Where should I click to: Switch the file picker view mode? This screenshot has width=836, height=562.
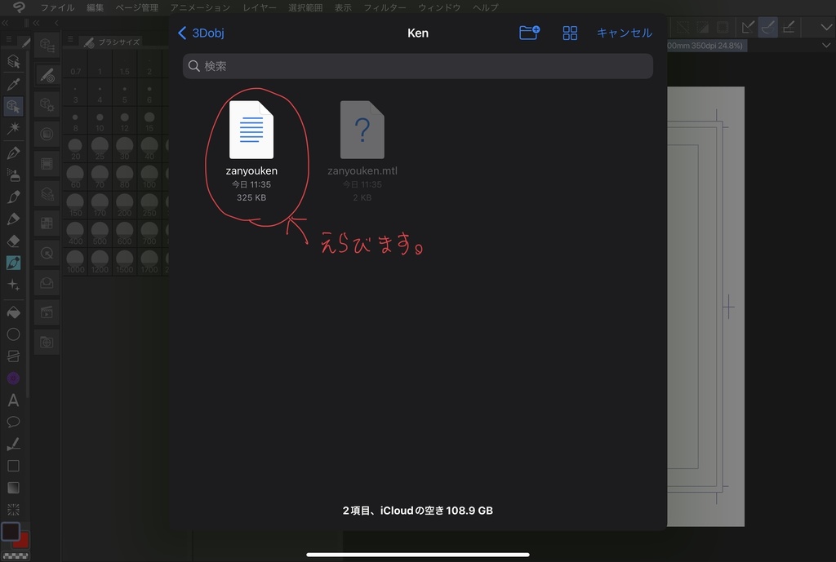tap(570, 33)
